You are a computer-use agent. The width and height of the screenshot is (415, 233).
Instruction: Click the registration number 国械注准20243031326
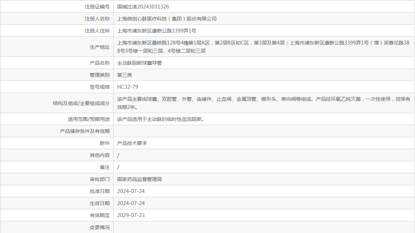click(x=143, y=7)
